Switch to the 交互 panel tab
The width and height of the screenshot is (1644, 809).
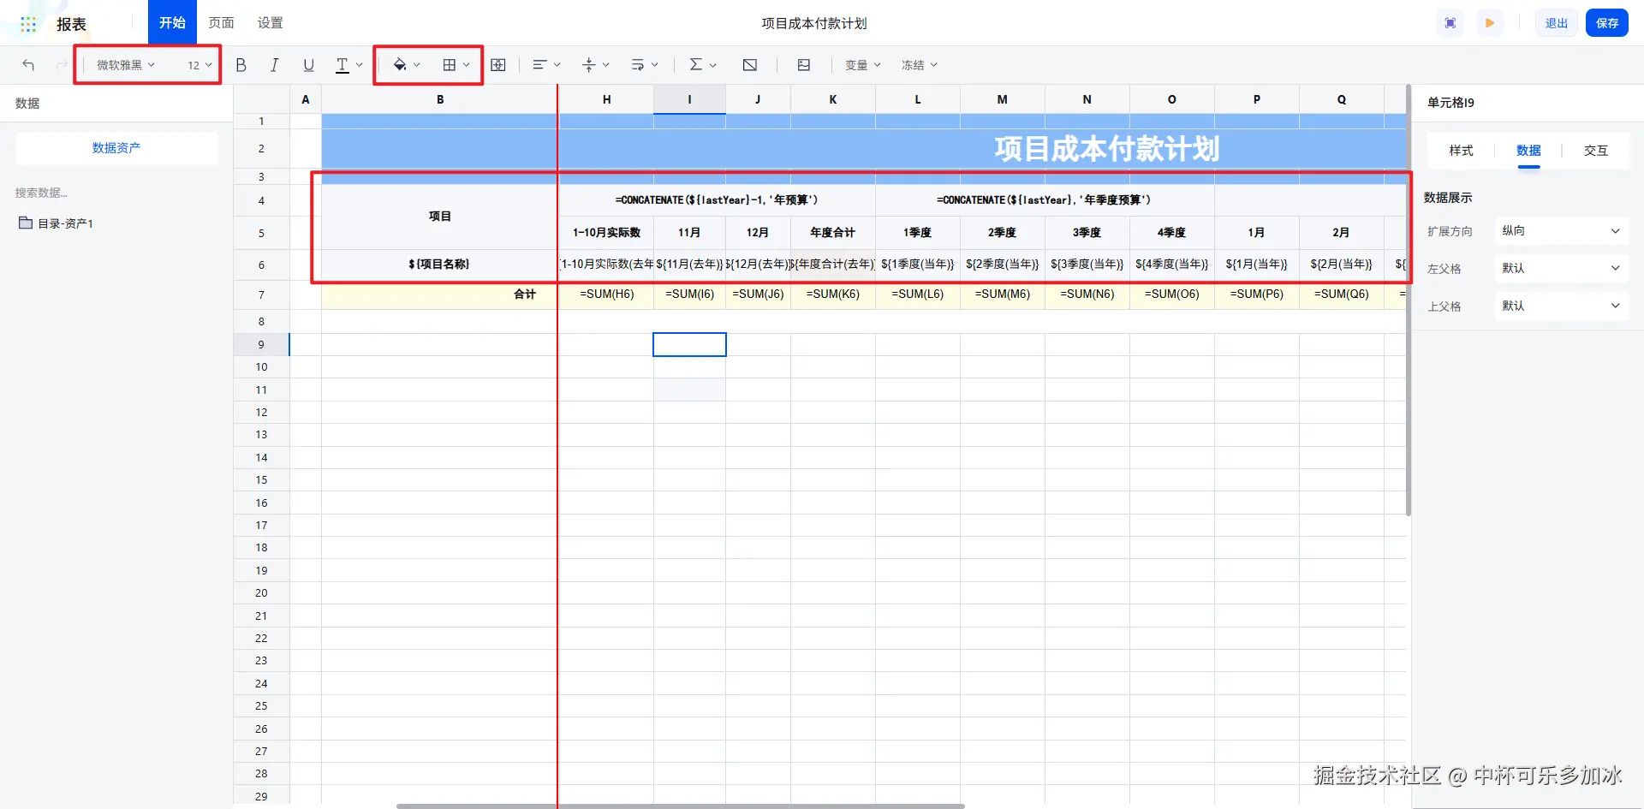tap(1596, 151)
